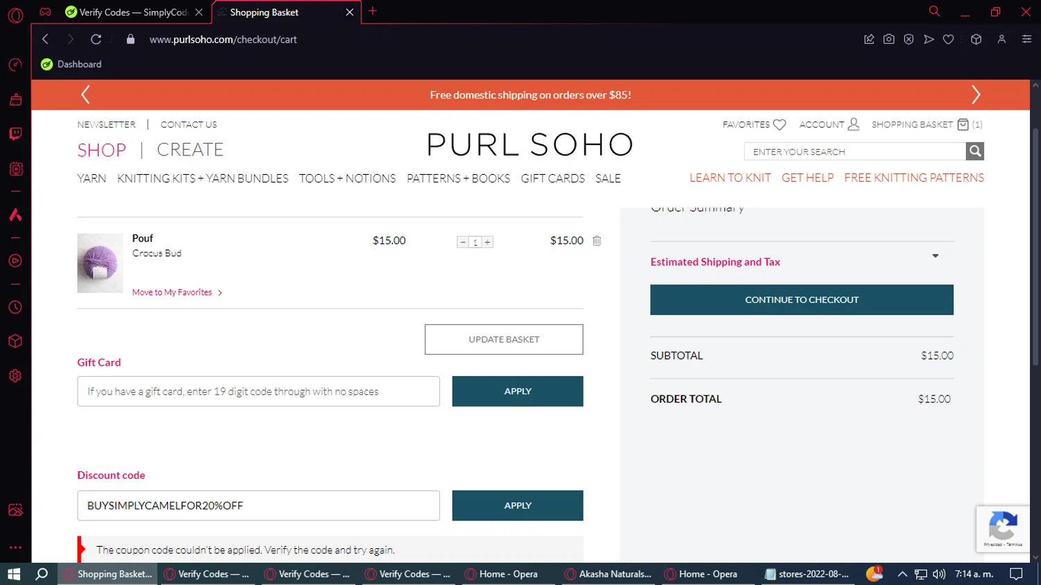The height and width of the screenshot is (585, 1041).
Task: Open Contact Us link
Action: tap(189, 124)
